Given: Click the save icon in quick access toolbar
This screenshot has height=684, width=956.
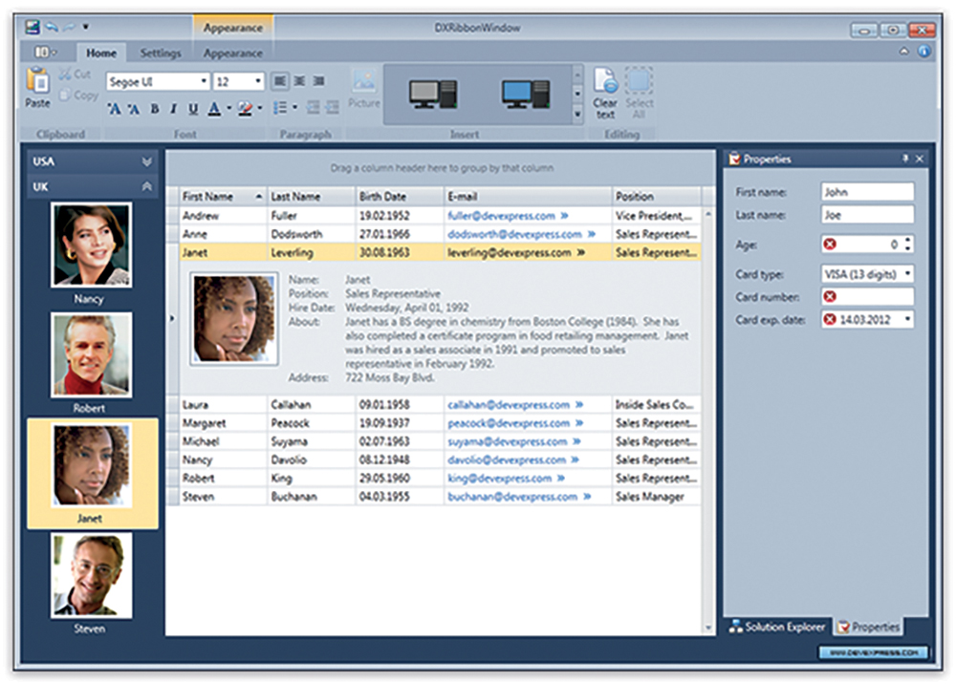Looking at the screenshot, I should click(x=32, y=27).
